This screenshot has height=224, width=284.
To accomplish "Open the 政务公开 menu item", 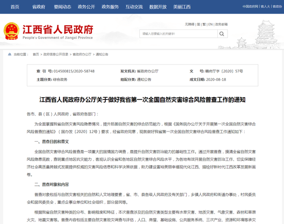I will (x=86, y=7).
